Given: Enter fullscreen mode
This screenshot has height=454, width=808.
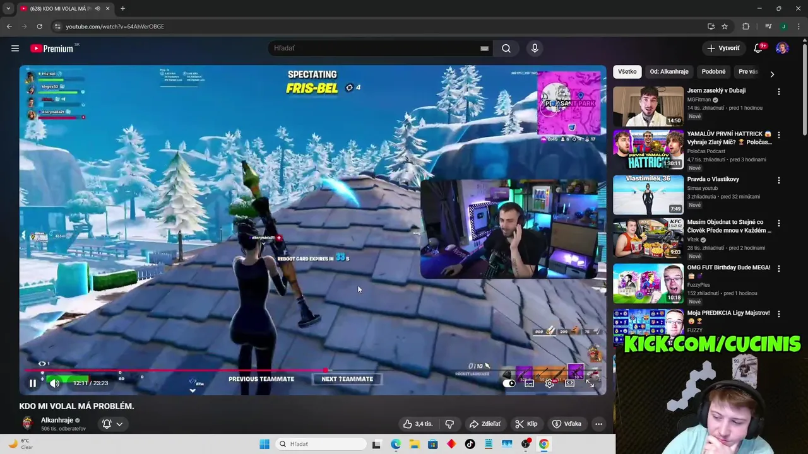Looking at the screenshot, I should pyautogui.click(x=590, y=383).
